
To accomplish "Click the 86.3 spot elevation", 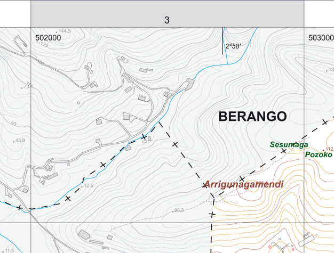I will pyautogui.click(x=179, y=210).
